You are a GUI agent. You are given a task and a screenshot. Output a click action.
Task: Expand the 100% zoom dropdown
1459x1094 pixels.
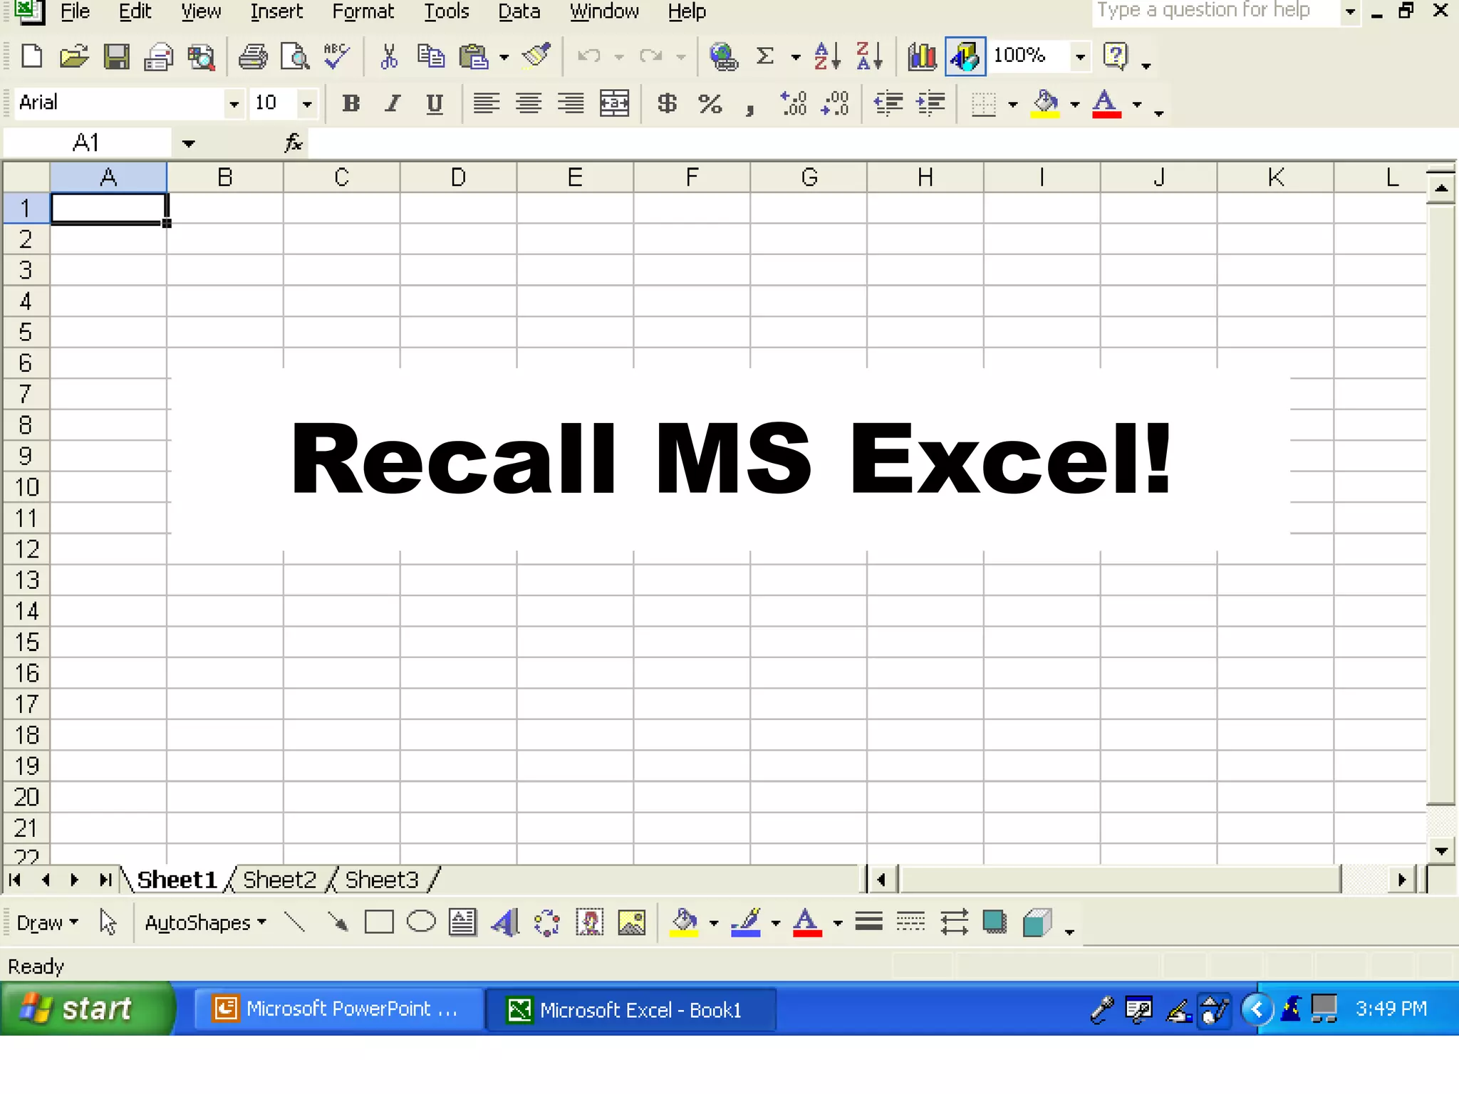point(1081,56)
